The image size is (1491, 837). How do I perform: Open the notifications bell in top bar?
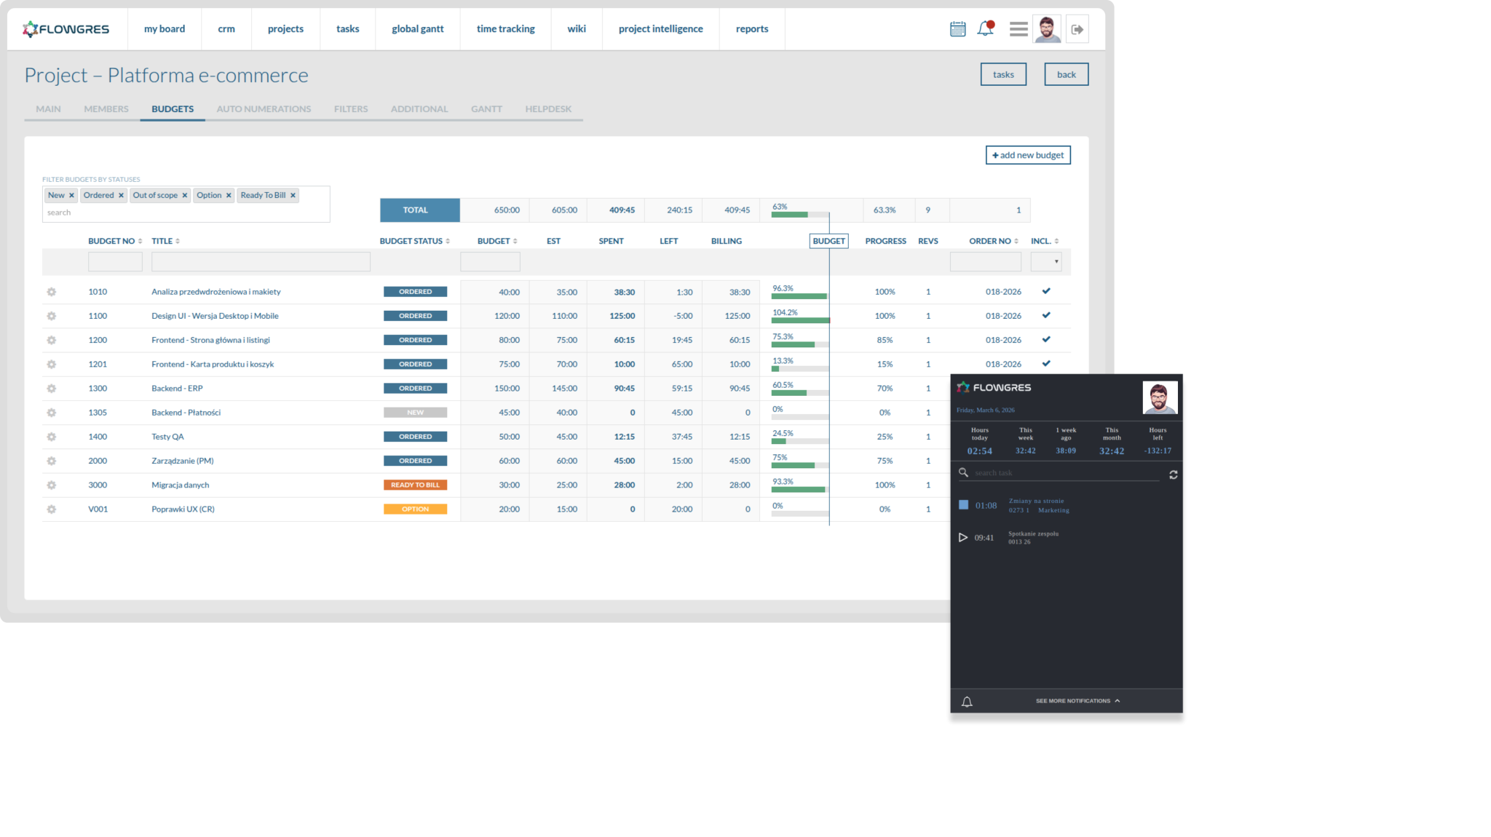985,29
